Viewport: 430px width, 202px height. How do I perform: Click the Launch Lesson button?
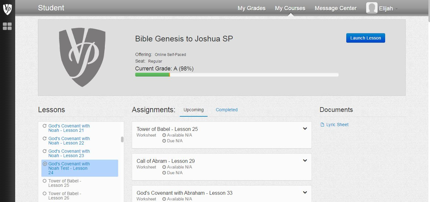(x=366, y=38)
